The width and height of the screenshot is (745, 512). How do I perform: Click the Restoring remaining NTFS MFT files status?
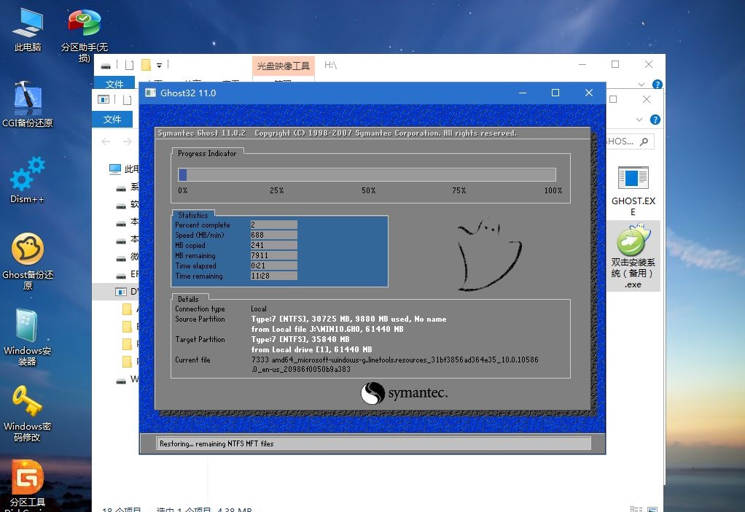pos(217,443)
